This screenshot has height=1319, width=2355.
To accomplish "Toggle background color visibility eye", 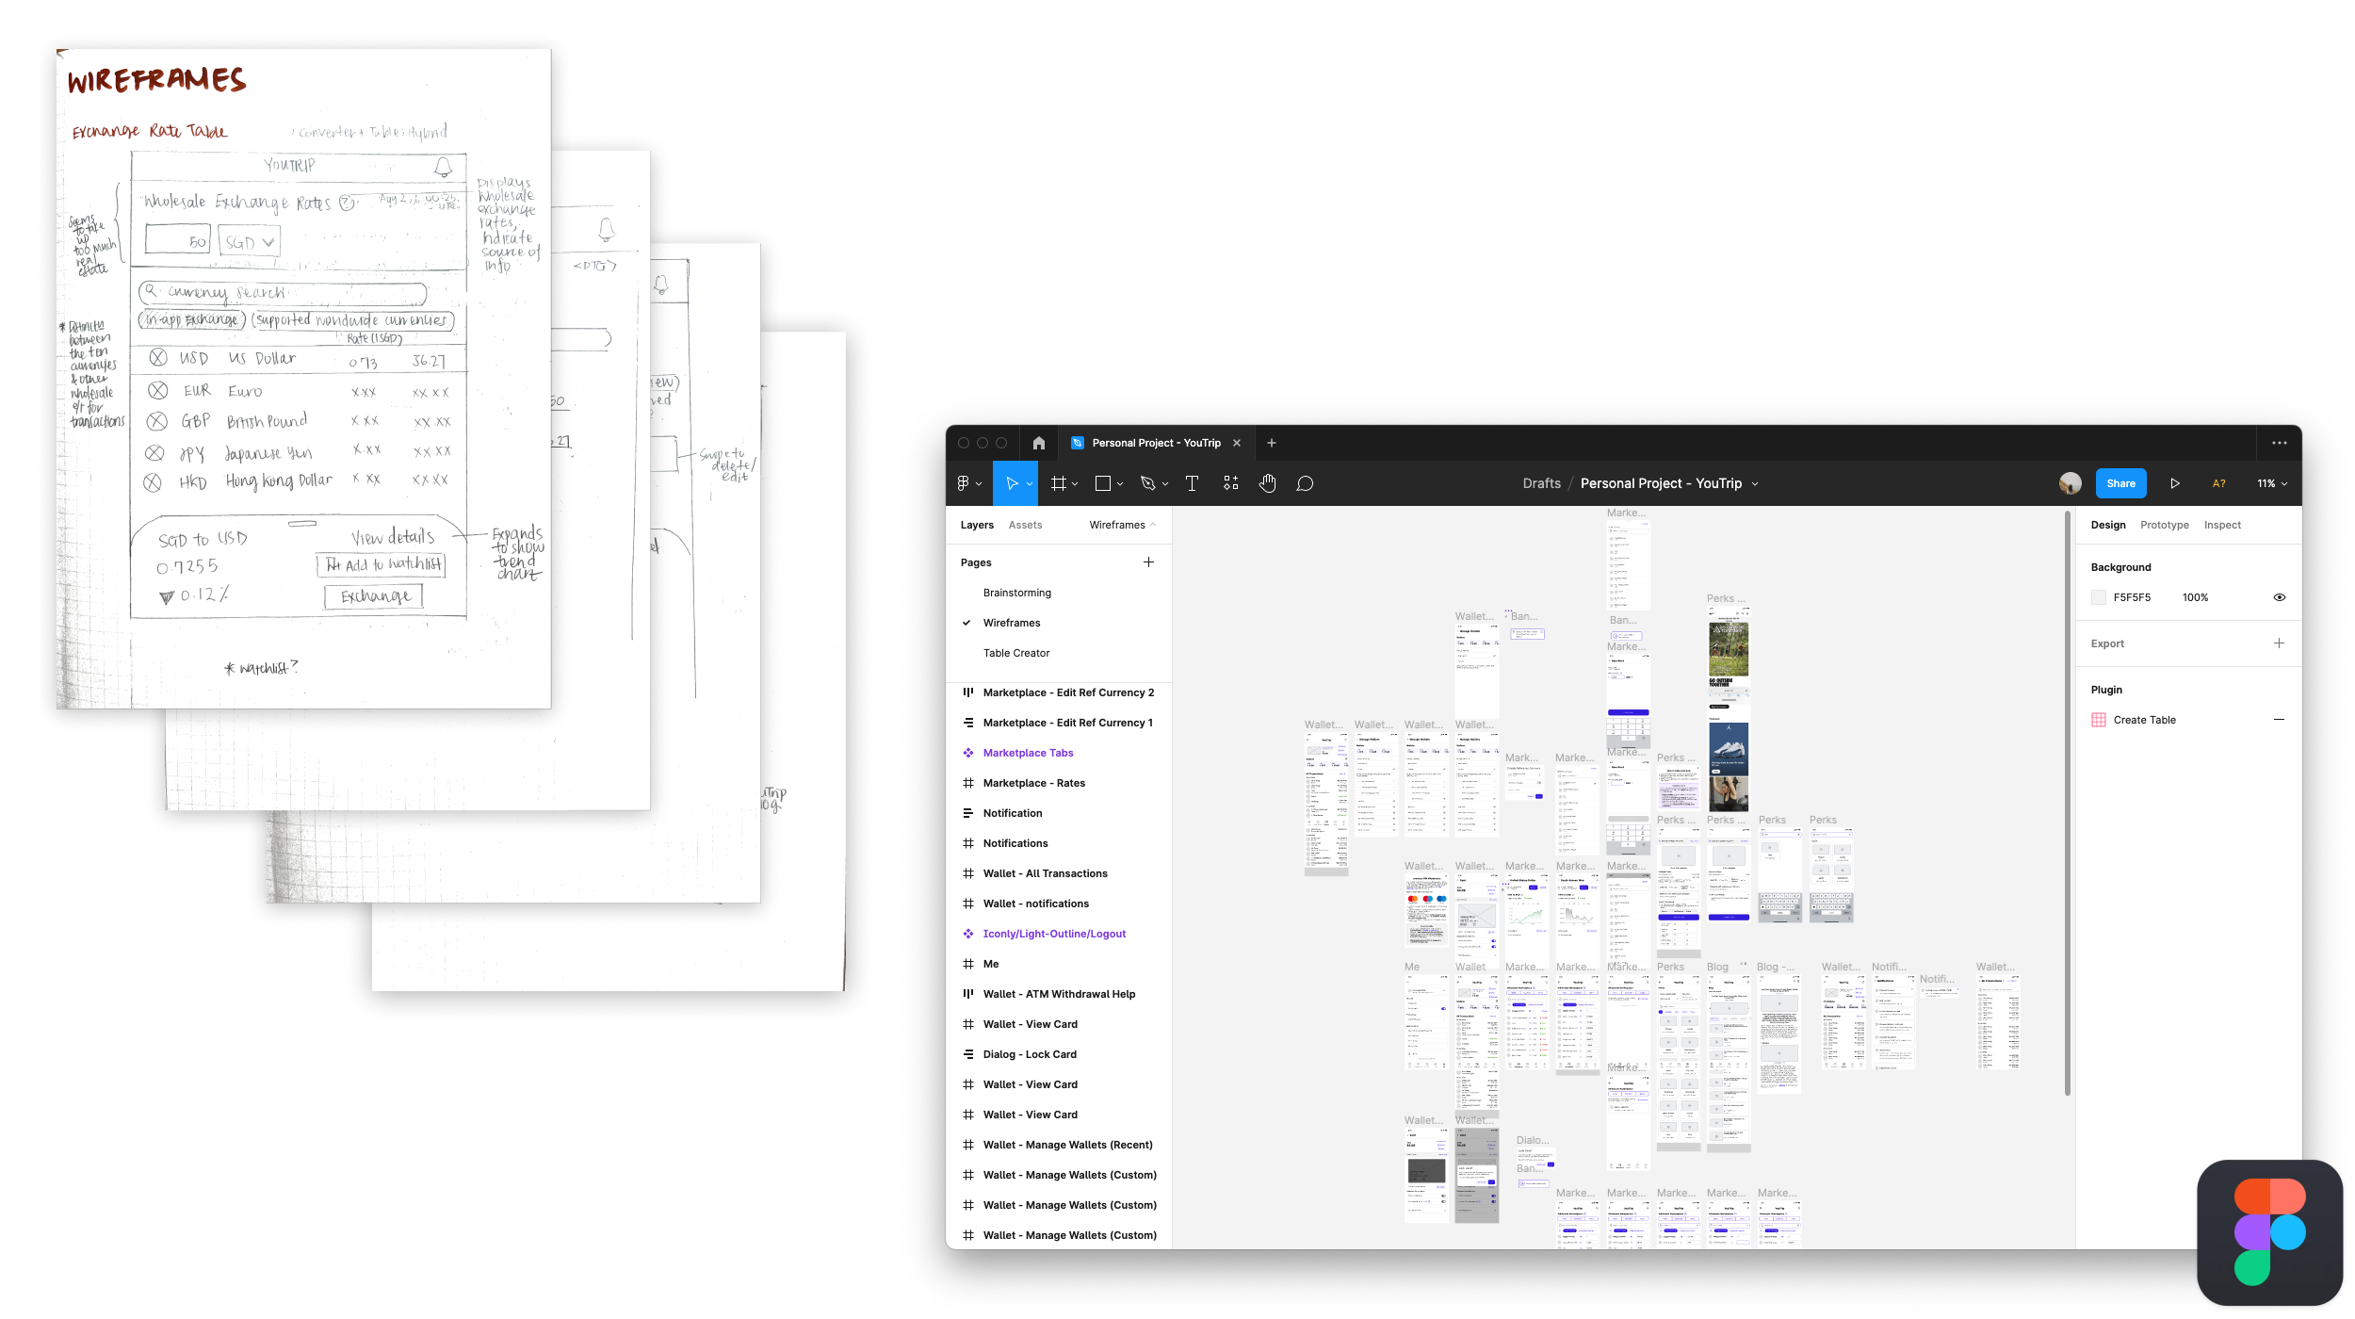I will tap(2279, 597).
